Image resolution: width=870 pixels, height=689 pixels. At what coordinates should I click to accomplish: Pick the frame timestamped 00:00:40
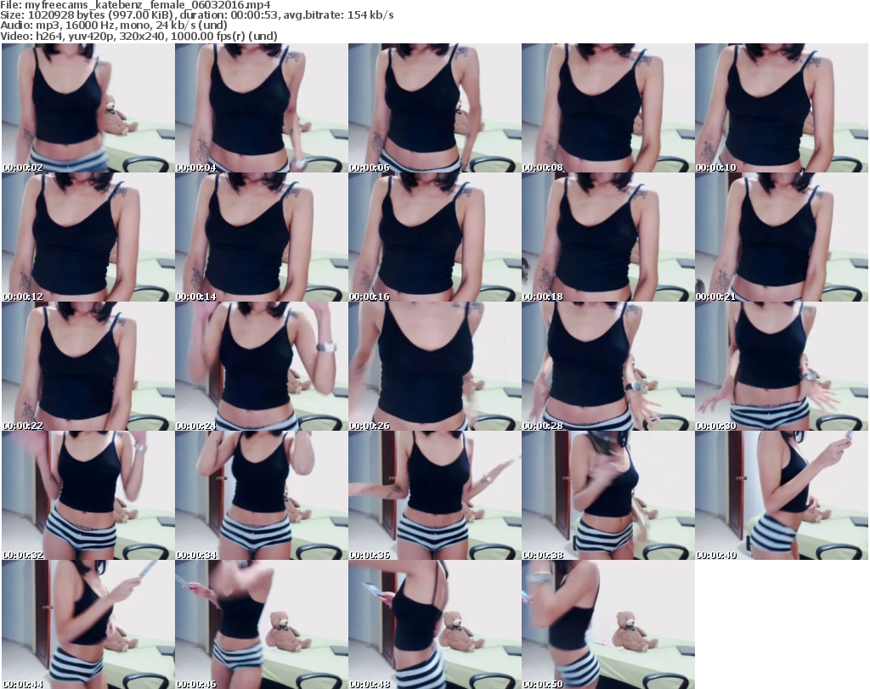pyautogui.click(x=782, y=495)
